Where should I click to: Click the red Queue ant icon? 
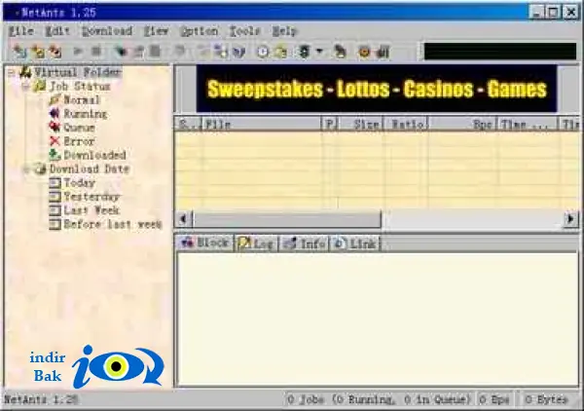click(x=55, y=128)
